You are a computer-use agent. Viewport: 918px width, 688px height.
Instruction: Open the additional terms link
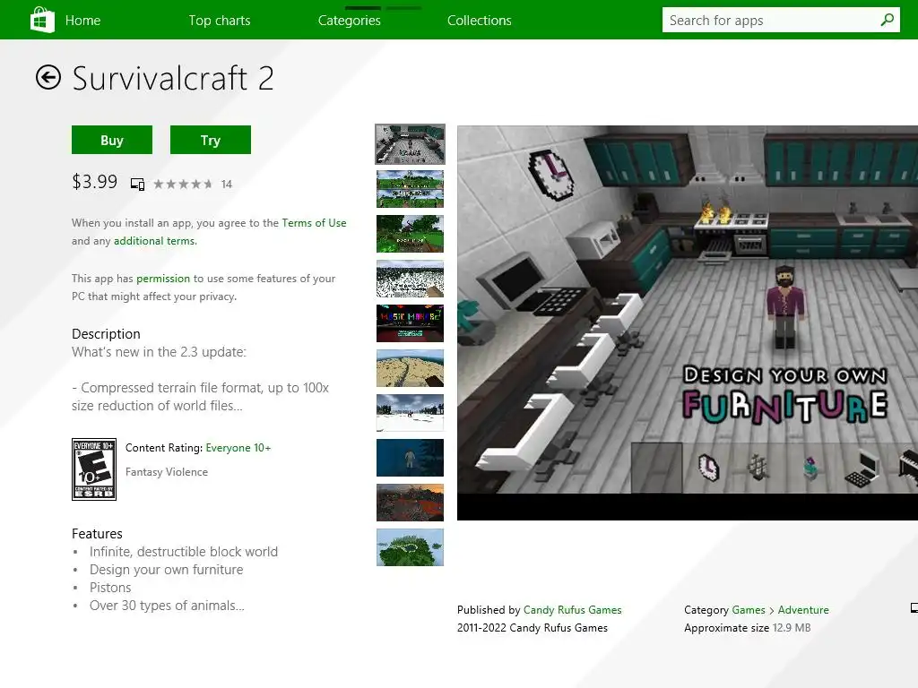pyautogui.click(x=155, y=241)
